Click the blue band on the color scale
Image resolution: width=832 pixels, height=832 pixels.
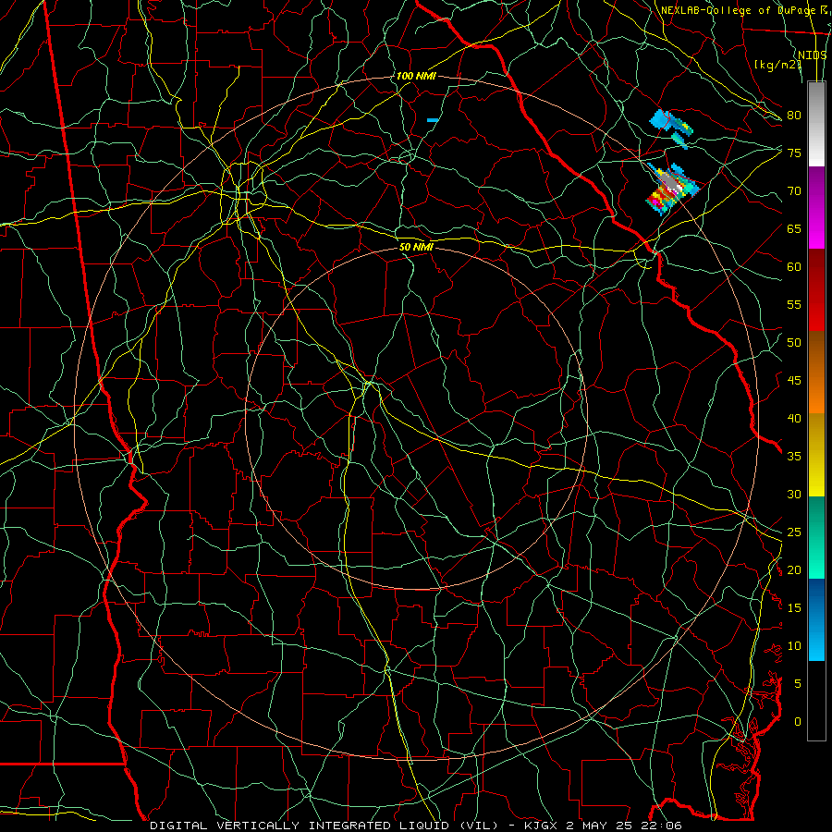[x=816, y=619]
